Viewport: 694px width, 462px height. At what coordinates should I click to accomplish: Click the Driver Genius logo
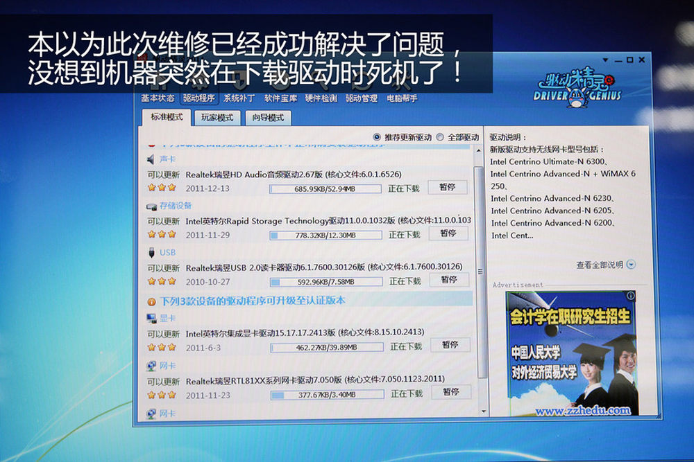(x=577, y=88)
